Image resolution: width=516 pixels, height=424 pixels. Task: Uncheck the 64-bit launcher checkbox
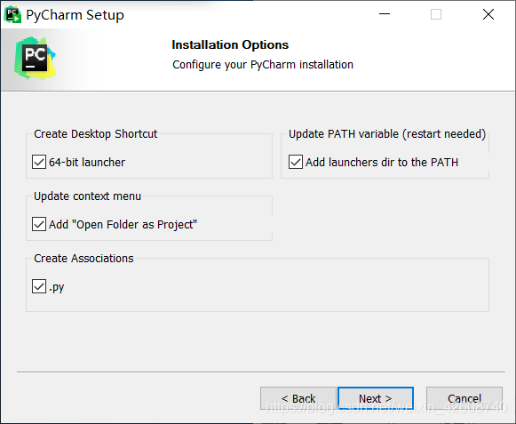(x=39, y=162)
